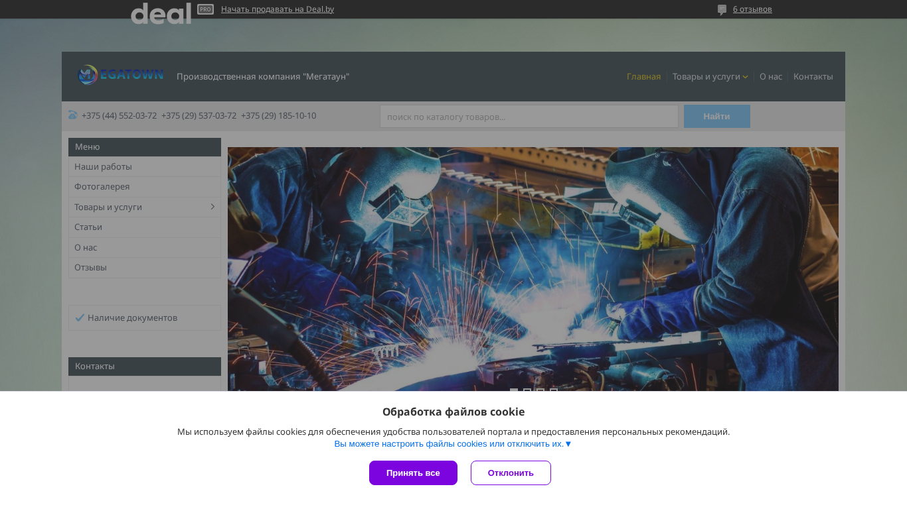This screenshot has height=509, width=907.
Task: Click the 'Наличие документов' label
Action: pos(132,317)
